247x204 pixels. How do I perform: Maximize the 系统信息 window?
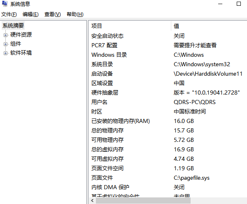[x=239, y=4]
